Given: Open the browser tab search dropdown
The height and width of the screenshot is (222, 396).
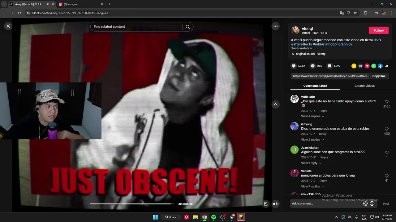Looking at the screenshot, I should point(4,4).
